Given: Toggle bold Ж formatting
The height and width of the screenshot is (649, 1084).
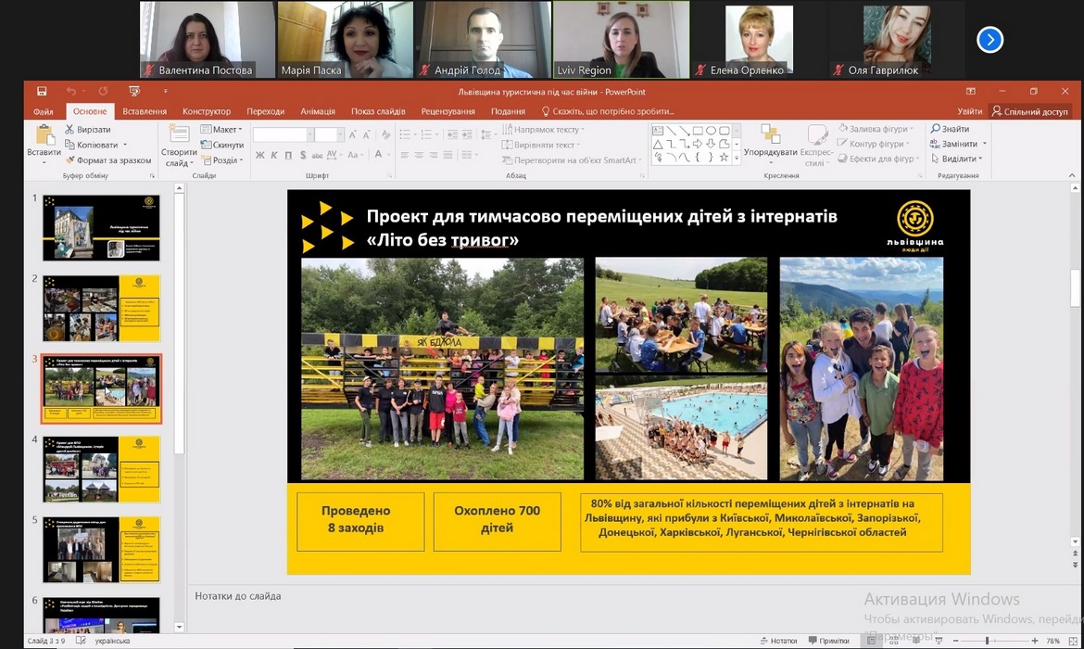Looking at the screenshot, I should click(x=260, y=155).
